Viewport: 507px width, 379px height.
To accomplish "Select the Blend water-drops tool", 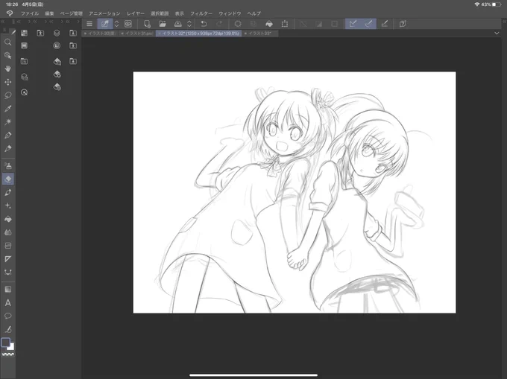I will (x=7, y=232).
